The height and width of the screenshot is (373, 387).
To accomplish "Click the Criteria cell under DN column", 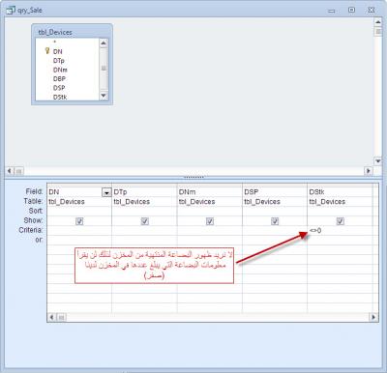I will (79, 230).
